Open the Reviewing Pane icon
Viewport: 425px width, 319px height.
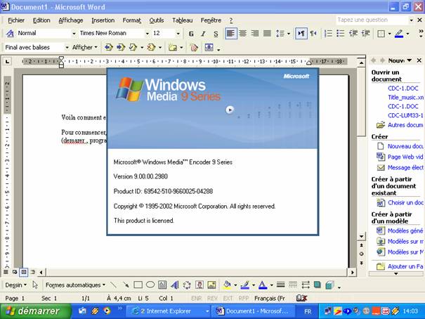209,48
